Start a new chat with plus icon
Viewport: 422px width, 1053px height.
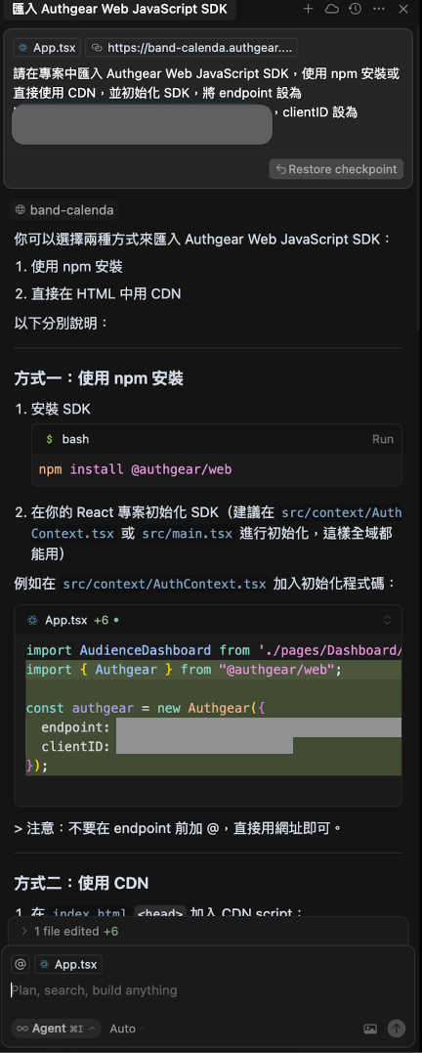click(308, 10)
